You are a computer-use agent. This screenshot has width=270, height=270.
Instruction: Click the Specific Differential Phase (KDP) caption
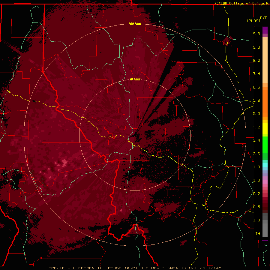coord(94,268)
